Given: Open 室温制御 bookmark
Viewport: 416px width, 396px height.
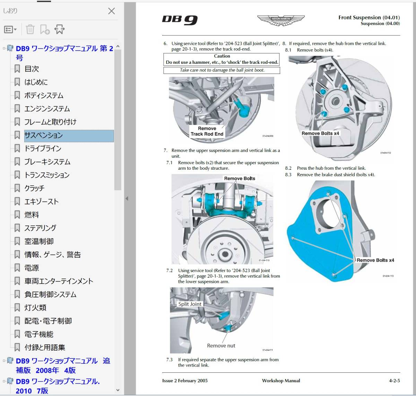Looking at the screenshot, I should [39, 241].
